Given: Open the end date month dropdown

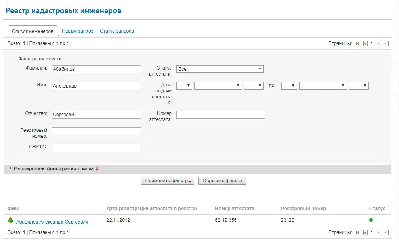Looking at the screenshot, I should click(x=323, y=86).
